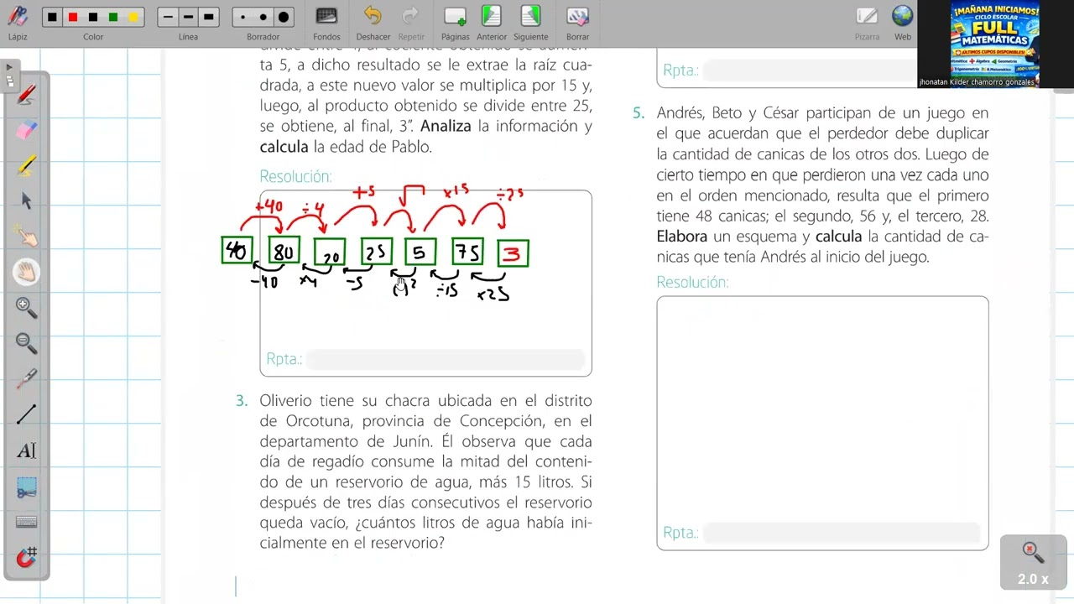Select the laser pointer tool
This screenshot has width=1074, height=604.
[26, 378]
